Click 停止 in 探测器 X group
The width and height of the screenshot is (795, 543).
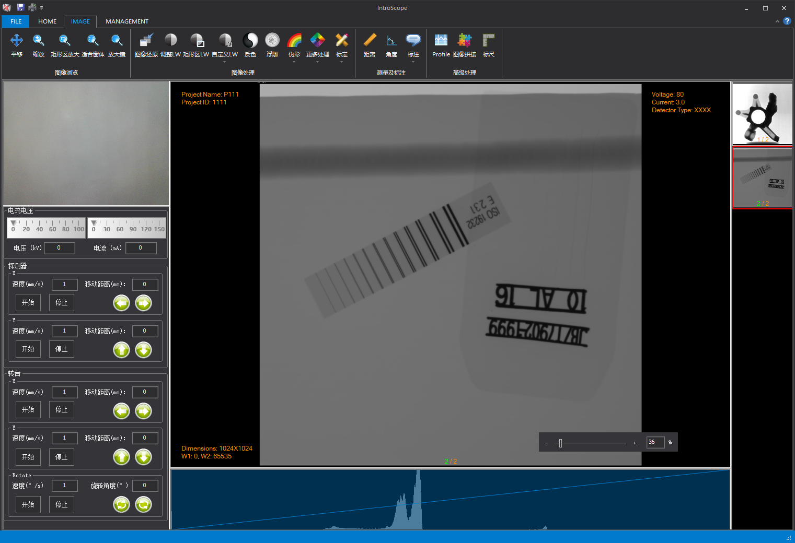(62, 302)
